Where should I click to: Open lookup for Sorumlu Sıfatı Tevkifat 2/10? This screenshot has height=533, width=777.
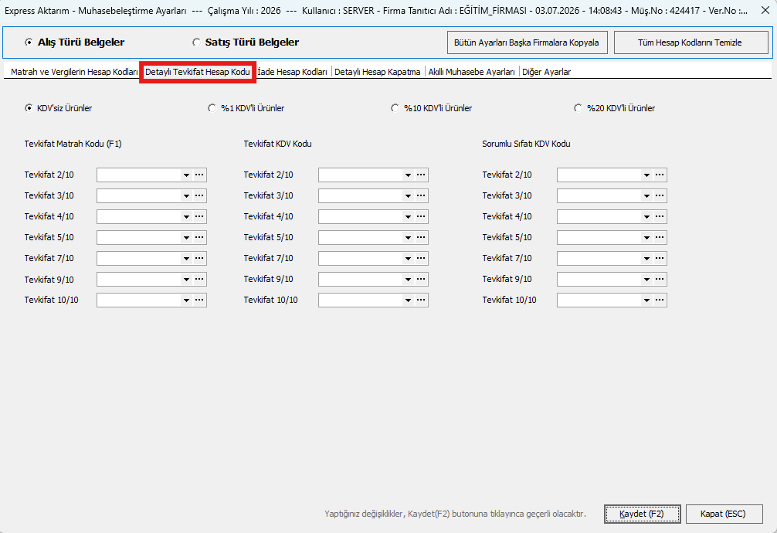pos(660,175)
